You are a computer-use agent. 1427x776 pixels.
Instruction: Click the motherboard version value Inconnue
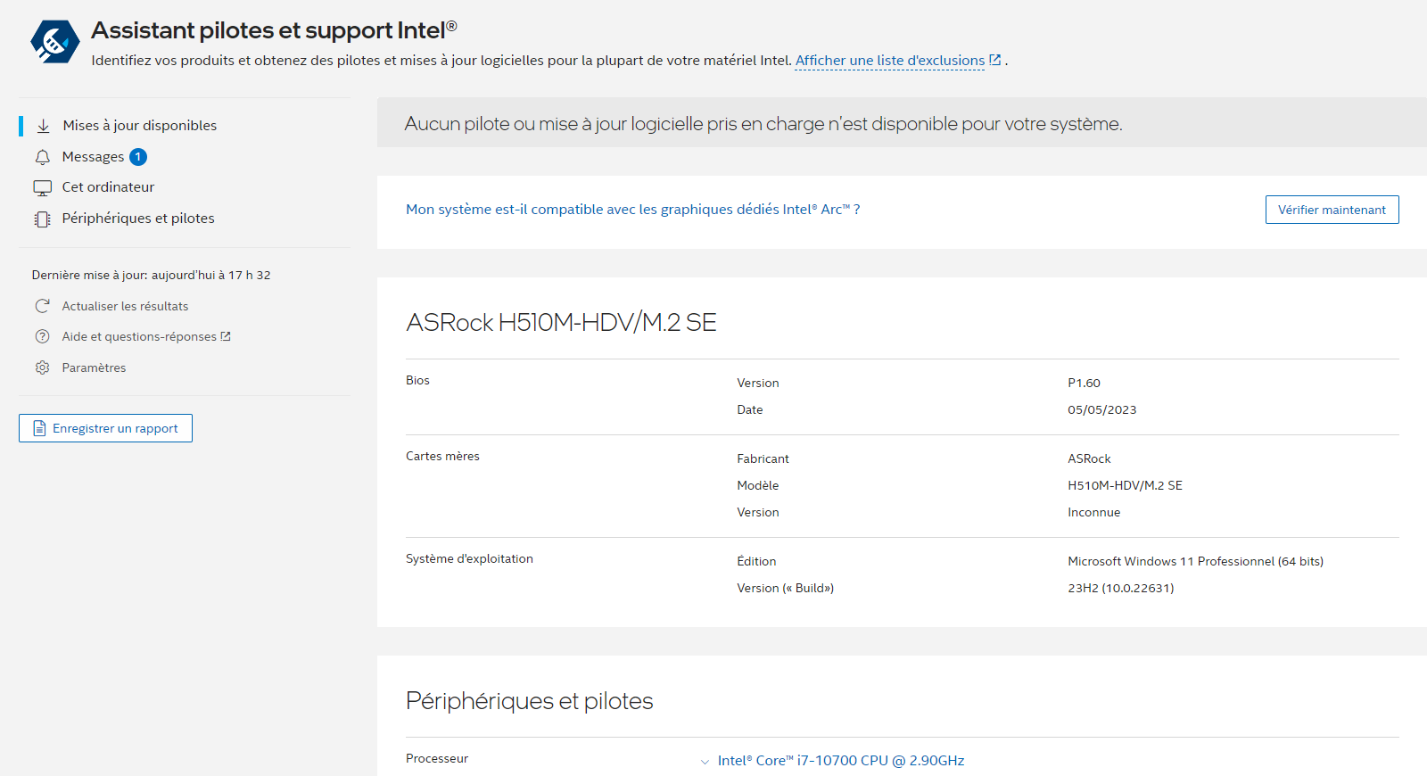coord(1093,512)
